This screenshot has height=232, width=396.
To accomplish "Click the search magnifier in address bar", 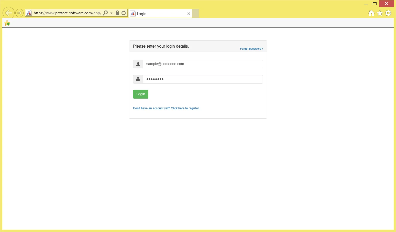I will [x=105, y=13].
